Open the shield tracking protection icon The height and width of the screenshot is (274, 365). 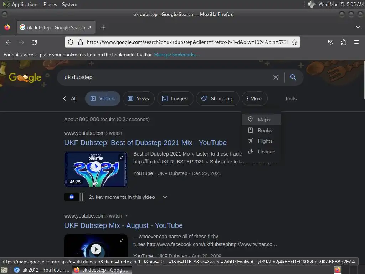[x=71, y=42]
